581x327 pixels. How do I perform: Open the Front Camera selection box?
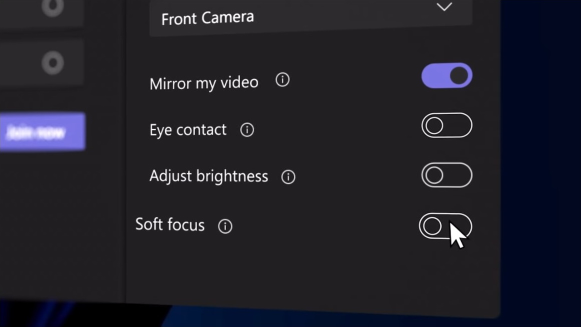click(x=300, y=18)
